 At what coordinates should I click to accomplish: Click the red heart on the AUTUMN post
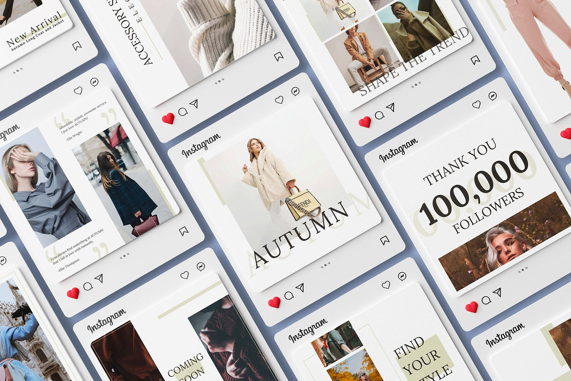(274, 302)
